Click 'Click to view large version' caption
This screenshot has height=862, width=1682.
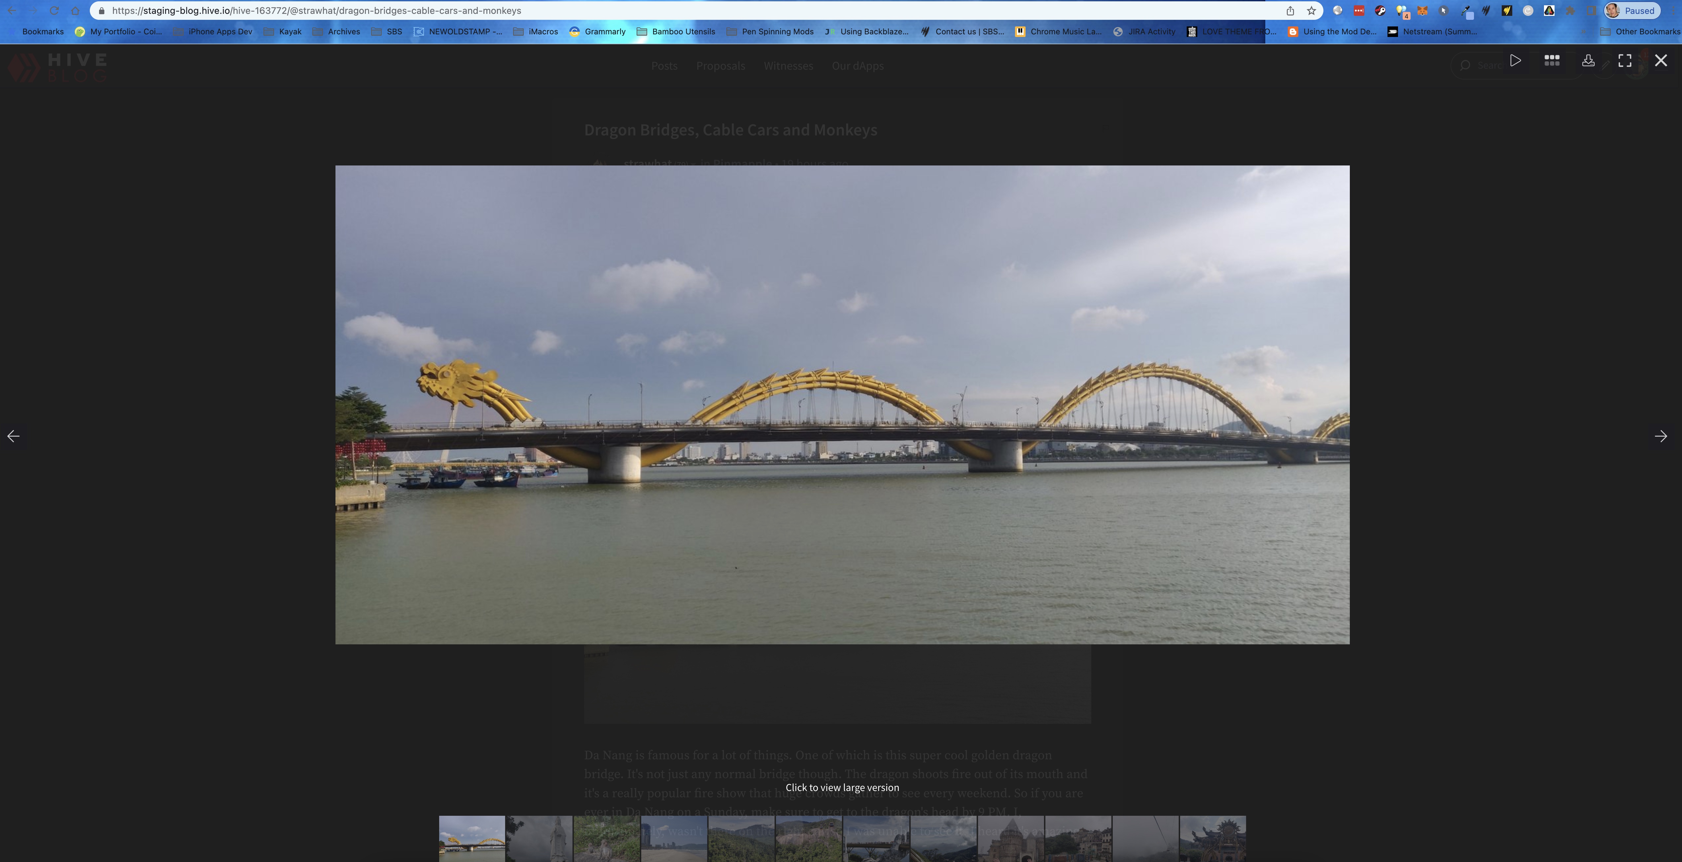coord(842,788)
